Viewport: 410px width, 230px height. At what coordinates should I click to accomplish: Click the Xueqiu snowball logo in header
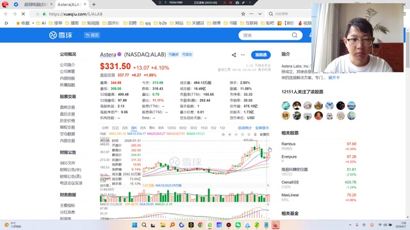coord(61,35)
